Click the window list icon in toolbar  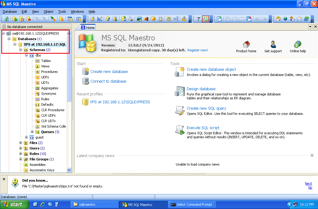coord(219,19)
